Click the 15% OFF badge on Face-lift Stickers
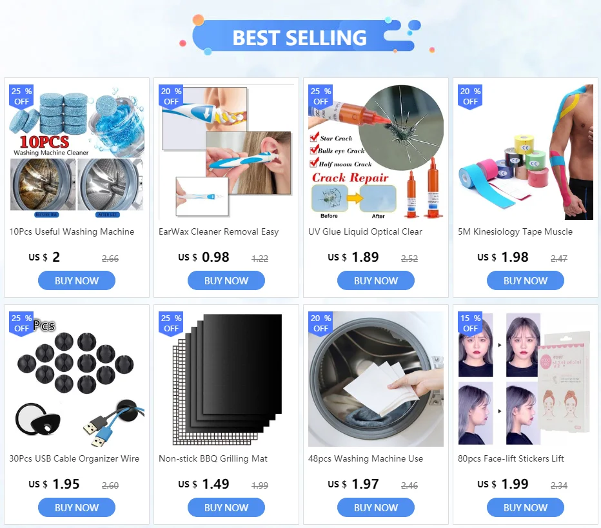The height and width of the screenshot is (528, 601). pyautogui.click(x=470, y=324)
